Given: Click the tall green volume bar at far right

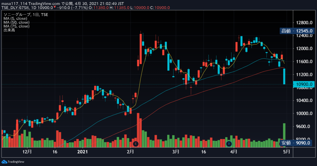Looking at the screenshot, I should pos(284,135).
